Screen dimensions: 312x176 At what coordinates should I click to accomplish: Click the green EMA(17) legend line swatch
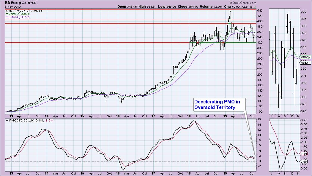[x=7, y=14]
